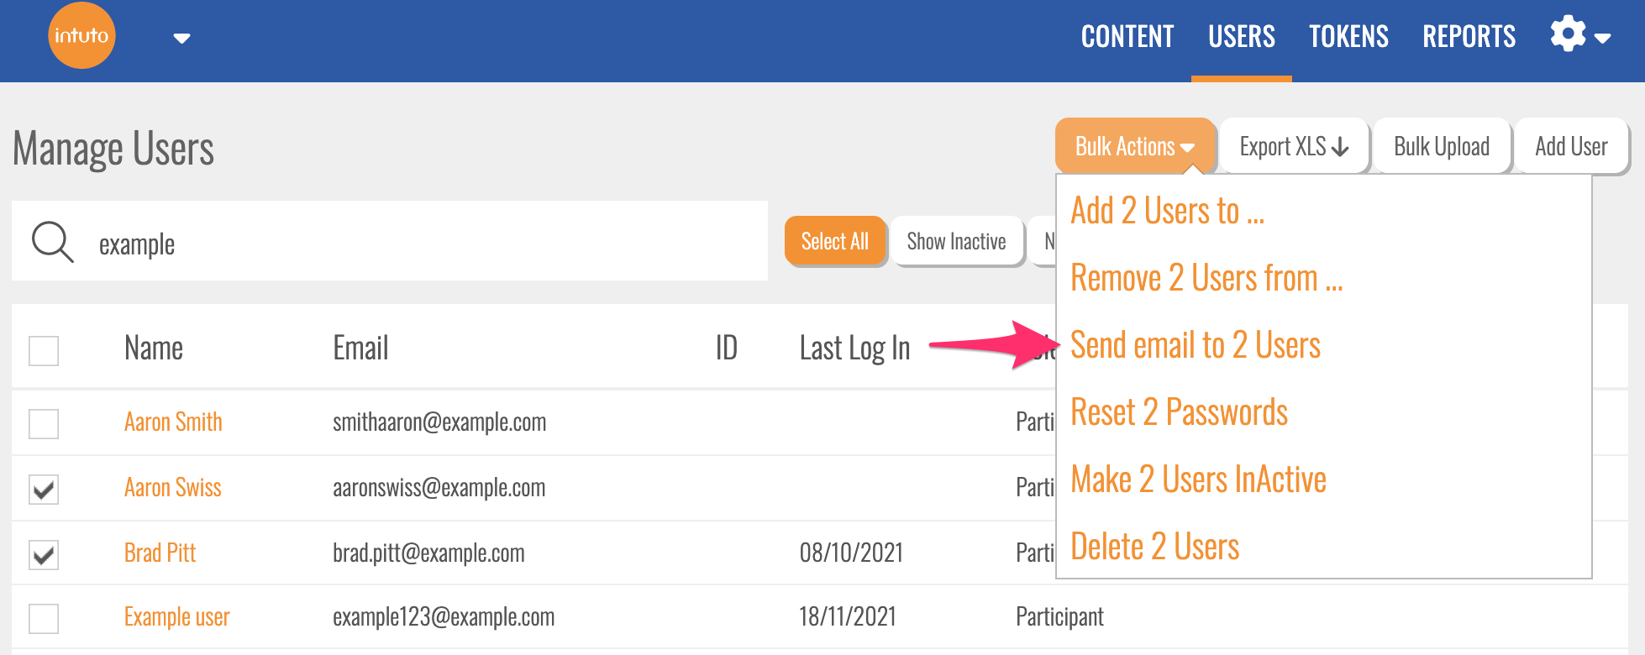Open the Reports tab
This screenshot has width=1645, height=655.
point(1469,37)
